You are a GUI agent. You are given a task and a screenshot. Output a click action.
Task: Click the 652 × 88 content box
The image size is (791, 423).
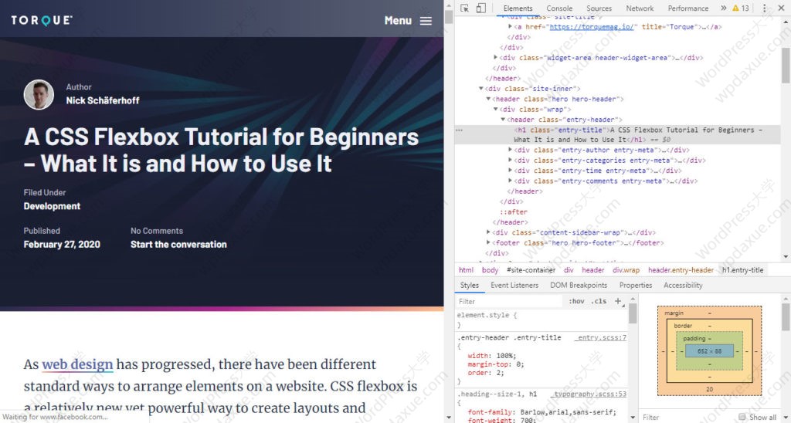coord(709,351)
